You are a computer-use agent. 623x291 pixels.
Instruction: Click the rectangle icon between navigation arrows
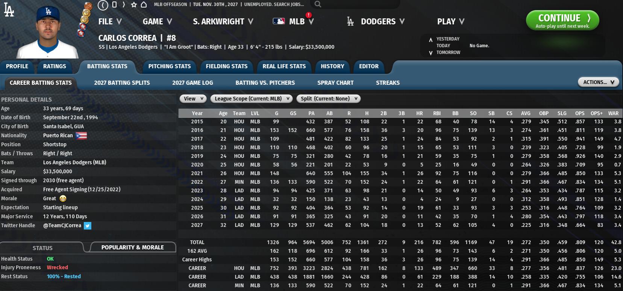pyautogui.click(x=114, y=4)
